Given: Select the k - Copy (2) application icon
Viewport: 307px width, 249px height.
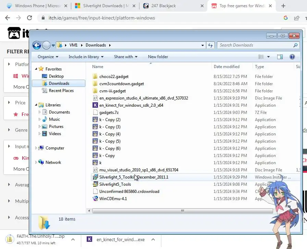Looking at the screenshot, I should pyautogui.click(x=95, y=119).
